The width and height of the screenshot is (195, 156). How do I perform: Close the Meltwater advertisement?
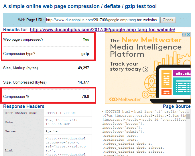click(188, 35)
